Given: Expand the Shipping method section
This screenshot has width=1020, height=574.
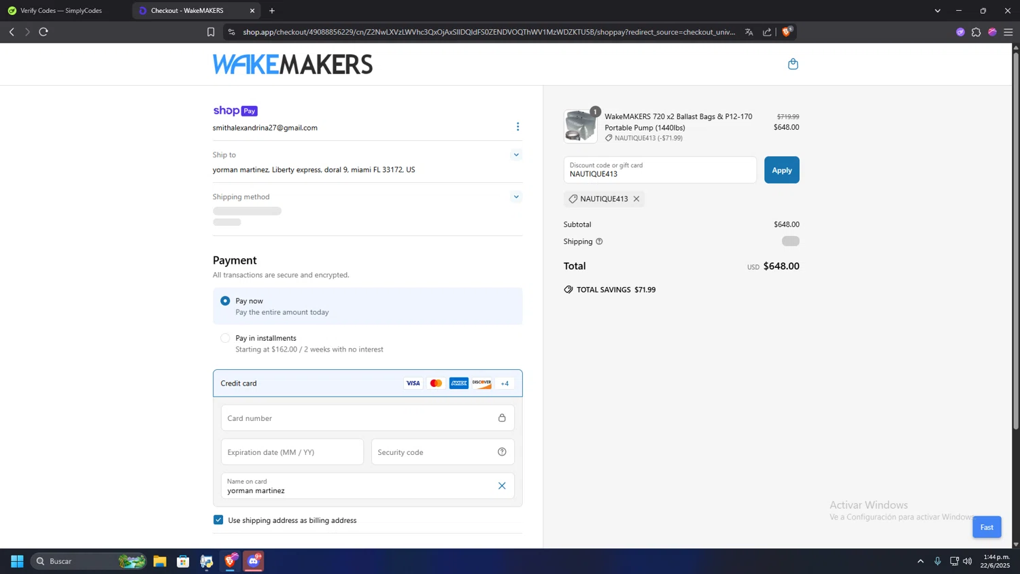Looking at the screenshot, I should [x=516, y=197].
